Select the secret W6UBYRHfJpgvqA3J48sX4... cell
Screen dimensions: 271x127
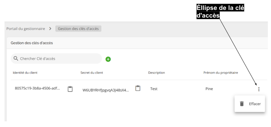[106, 90]
